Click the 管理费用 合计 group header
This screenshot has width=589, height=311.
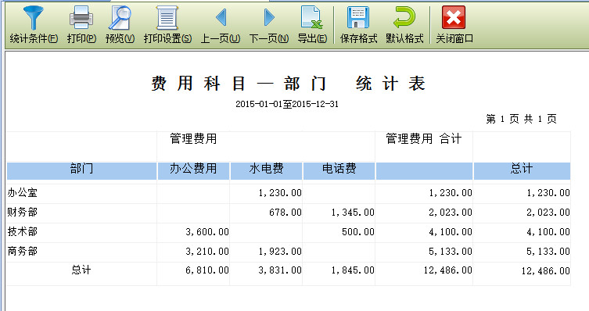[424, 139]
